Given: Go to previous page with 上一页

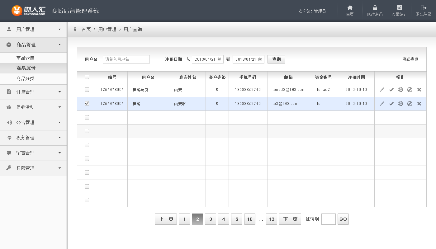Looking at the screenshot, I should [166, 219].
